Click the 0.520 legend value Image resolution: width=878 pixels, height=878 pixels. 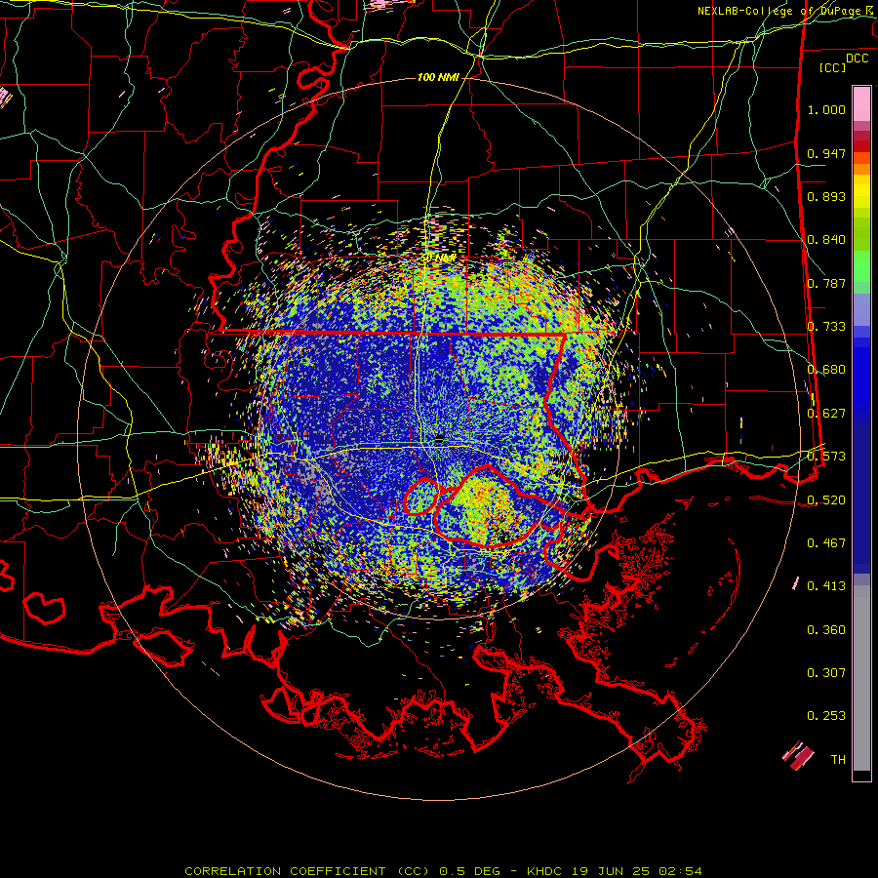pos(826,500)
